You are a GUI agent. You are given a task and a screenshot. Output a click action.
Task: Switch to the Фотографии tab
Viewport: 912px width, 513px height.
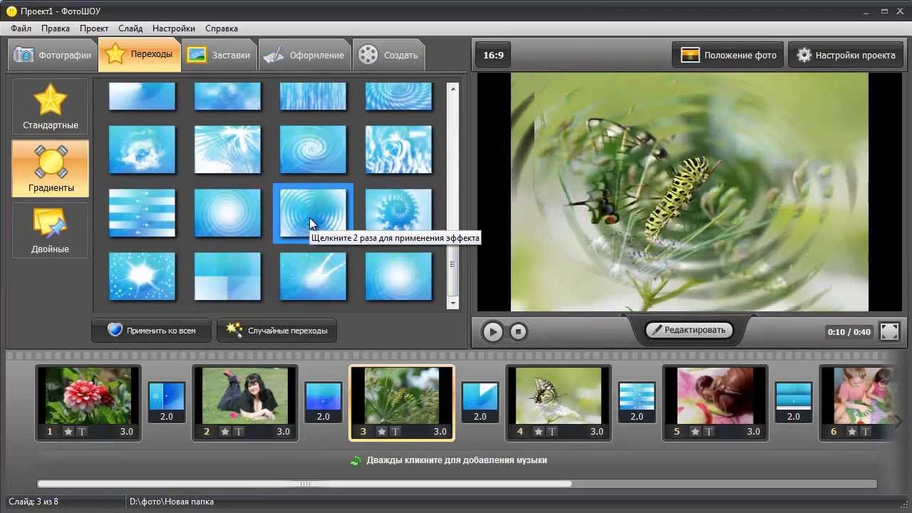[x=53, y=55]
